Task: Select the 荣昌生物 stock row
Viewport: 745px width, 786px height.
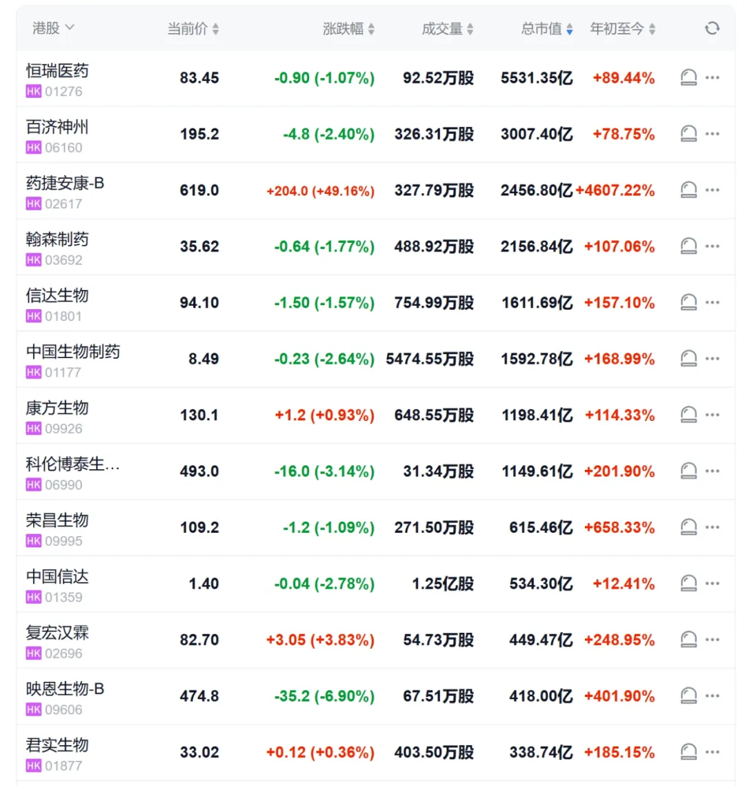Action: coord(58,520)
